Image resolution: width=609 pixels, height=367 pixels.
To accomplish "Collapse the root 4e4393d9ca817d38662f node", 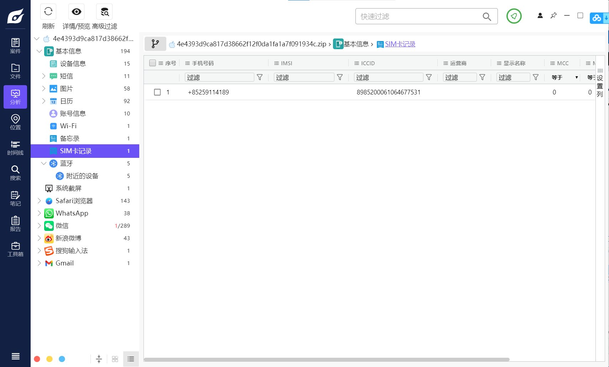I will (x=37, y=38).
